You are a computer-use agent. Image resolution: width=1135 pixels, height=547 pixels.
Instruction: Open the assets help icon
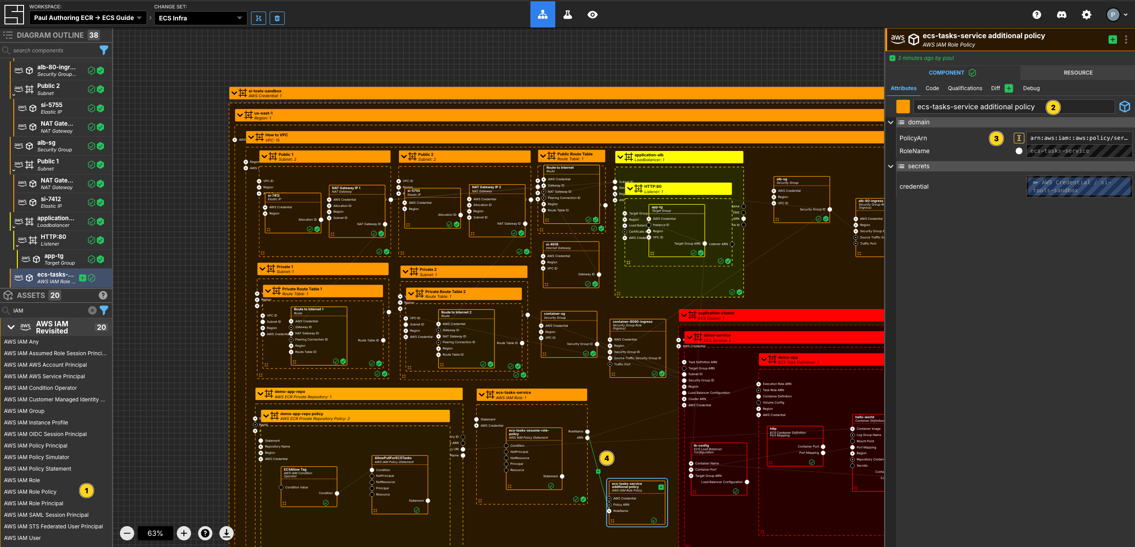(103, 295)
